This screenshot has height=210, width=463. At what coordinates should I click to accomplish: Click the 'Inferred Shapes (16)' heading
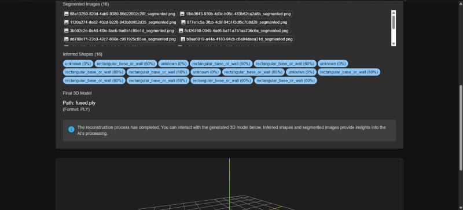coord(82,54)
